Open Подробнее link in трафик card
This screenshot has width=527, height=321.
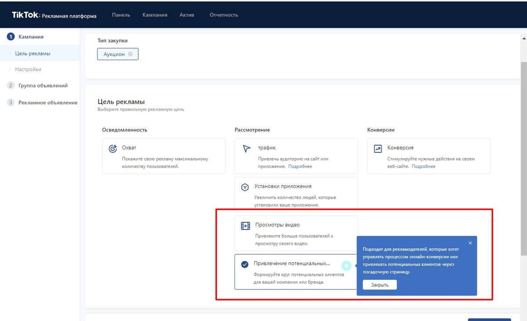(300, 167)
